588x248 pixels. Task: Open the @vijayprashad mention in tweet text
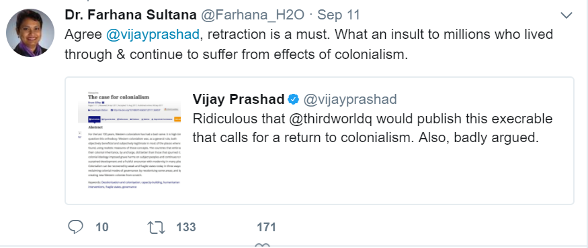pyautogui.click(x=153, y=34)
